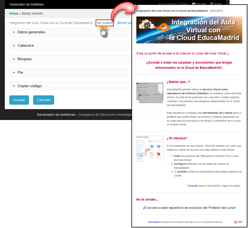This screenshot has width=248, height=228.
Task: Expand the Datos generales section
Action: (x=71, y=32)
